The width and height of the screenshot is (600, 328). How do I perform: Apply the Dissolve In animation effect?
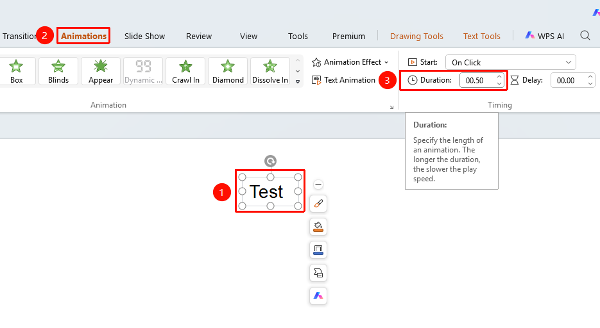(x=270, y=71)
